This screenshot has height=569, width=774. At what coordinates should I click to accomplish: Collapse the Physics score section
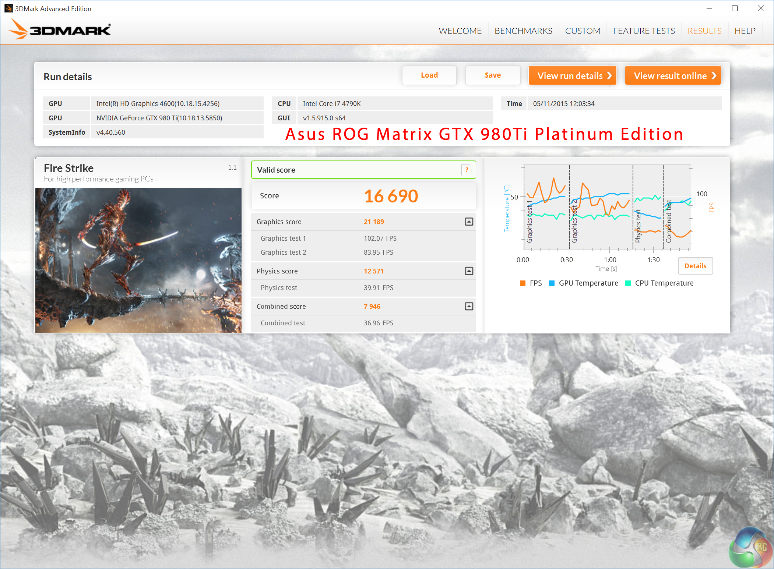click(x=469, y=271)
